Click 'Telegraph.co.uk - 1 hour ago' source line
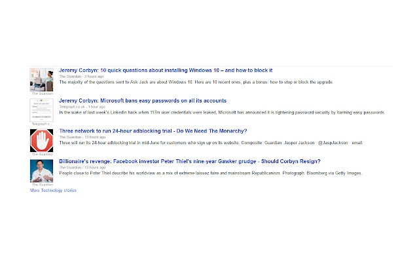Viewport: 419px width, 261px height. tap(82, 107)
